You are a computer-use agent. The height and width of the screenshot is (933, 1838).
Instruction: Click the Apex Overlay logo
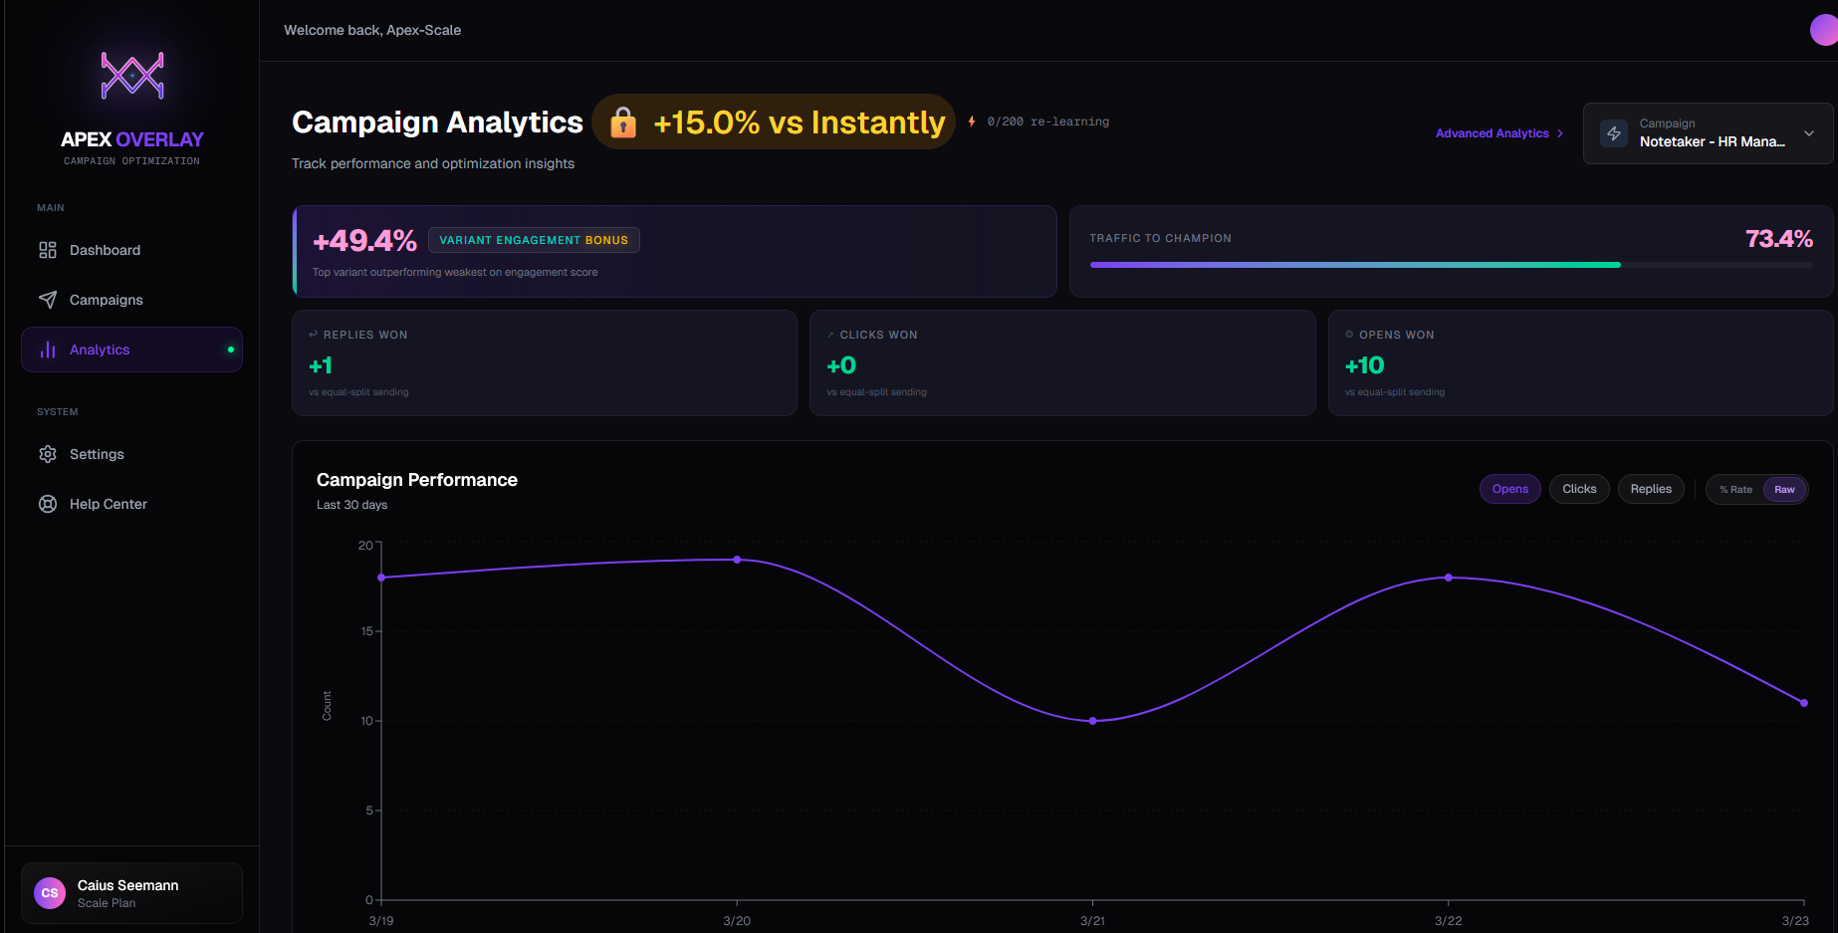coord(130,75)
